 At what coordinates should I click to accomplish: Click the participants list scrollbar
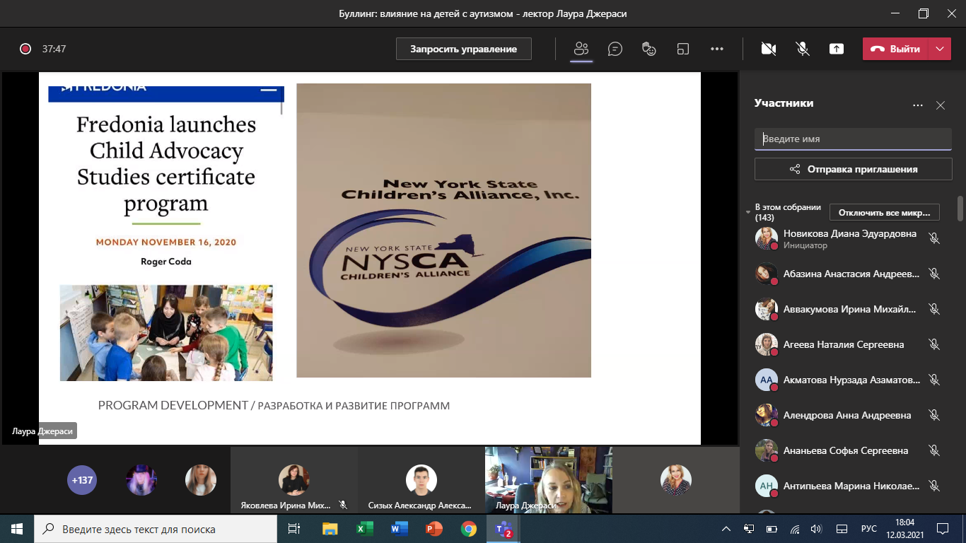tap(960, 209)
